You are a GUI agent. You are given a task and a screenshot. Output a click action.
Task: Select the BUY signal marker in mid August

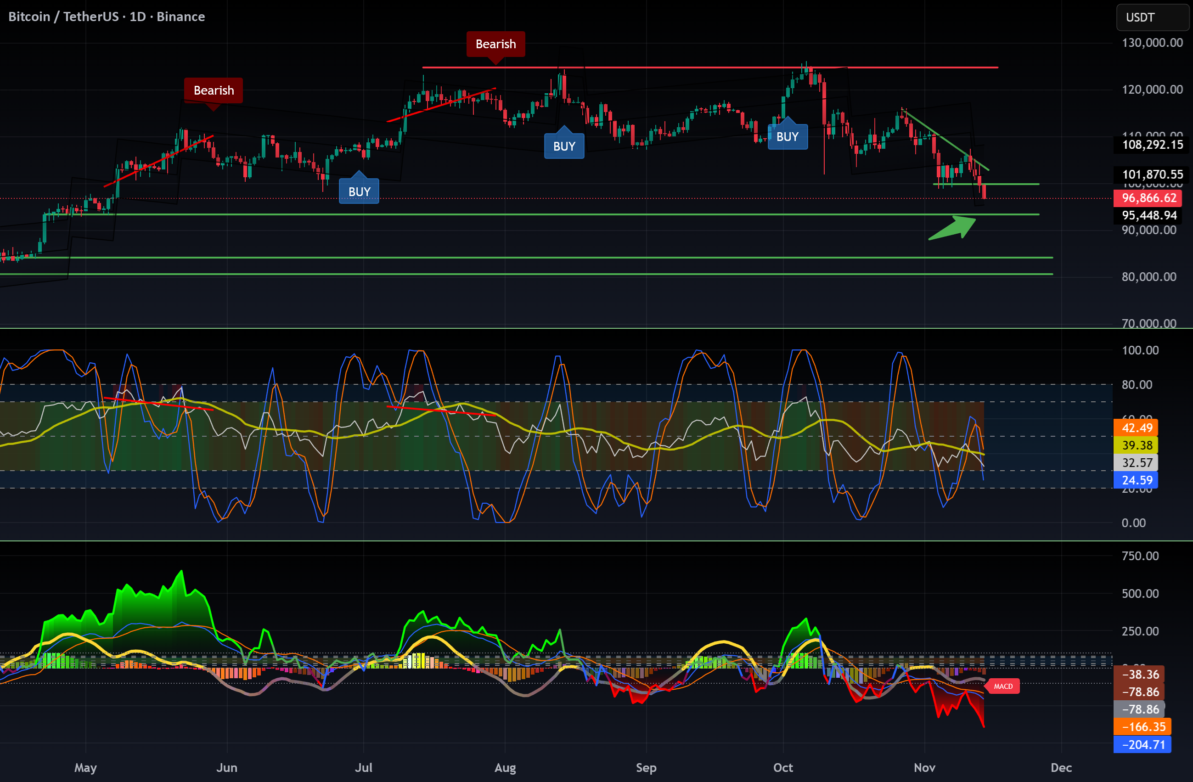tap(564, 146)
